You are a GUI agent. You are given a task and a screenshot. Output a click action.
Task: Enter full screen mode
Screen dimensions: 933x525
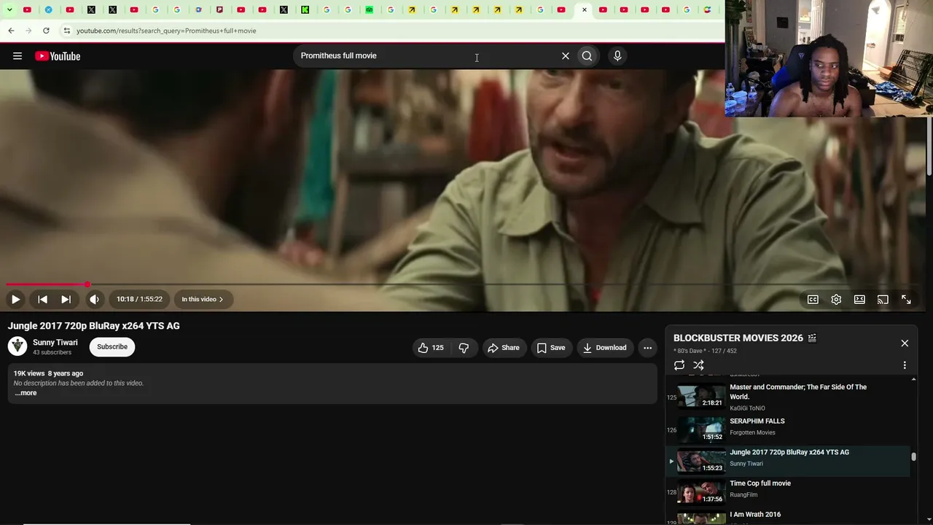[x=906, y=300]
